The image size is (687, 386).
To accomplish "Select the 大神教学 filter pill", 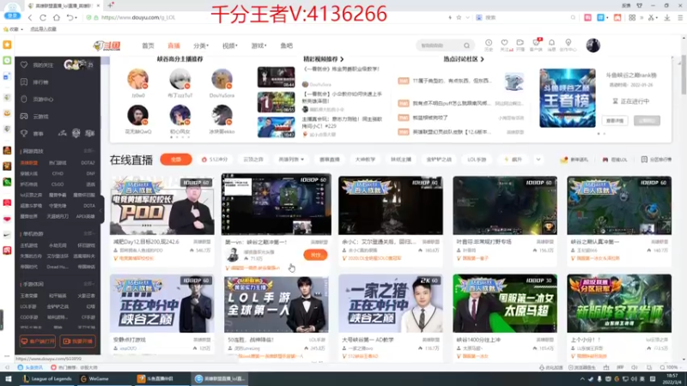I will (366, 160).
